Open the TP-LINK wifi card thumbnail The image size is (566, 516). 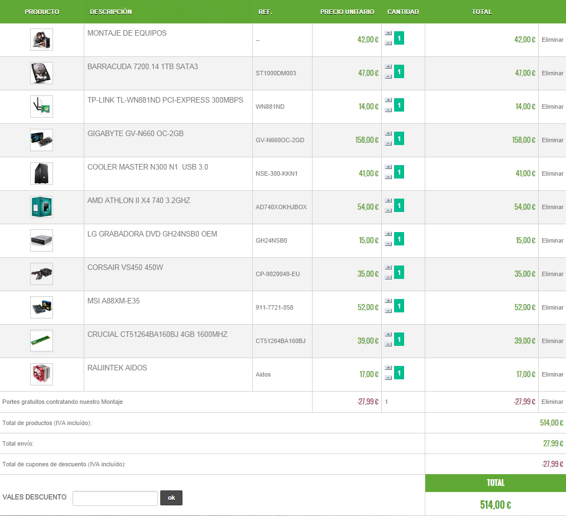[x=41, y=107]
